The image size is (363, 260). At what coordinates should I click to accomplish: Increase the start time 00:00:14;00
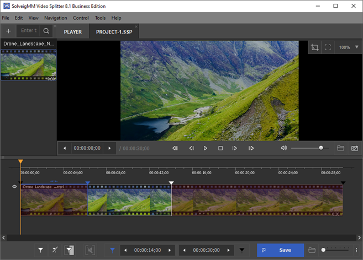click(x=170, y=250)
